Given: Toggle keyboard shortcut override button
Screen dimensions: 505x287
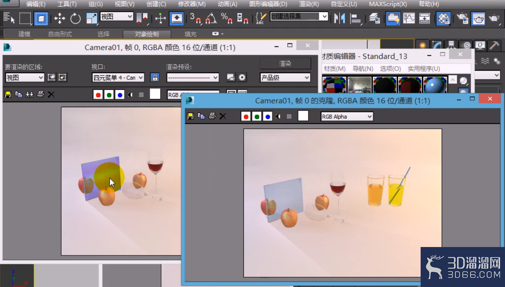Looking at the screenshot, I should tap(176, 19).
